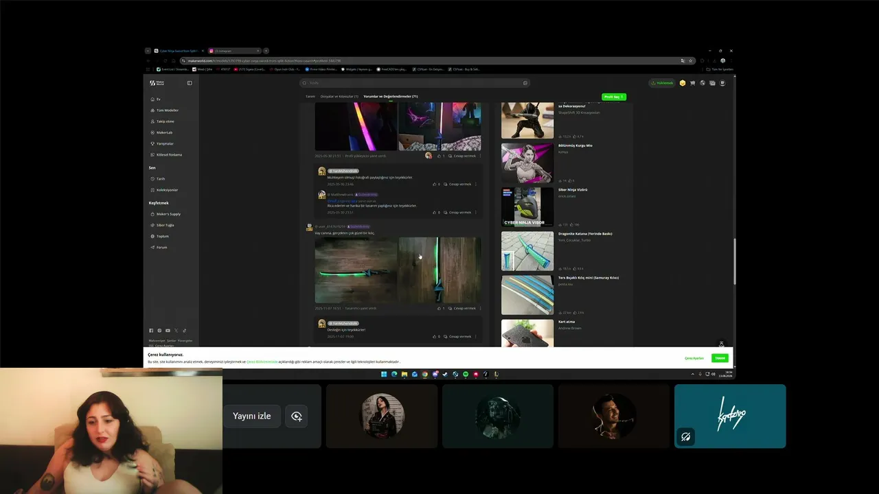Expand the green Profil Seç dropdown
Viewport: 879px width, 494px height.
coord(614,97)
